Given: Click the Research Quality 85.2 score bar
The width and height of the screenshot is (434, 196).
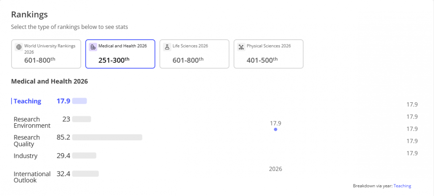Looking at the screenshot, I should (107, 137).
